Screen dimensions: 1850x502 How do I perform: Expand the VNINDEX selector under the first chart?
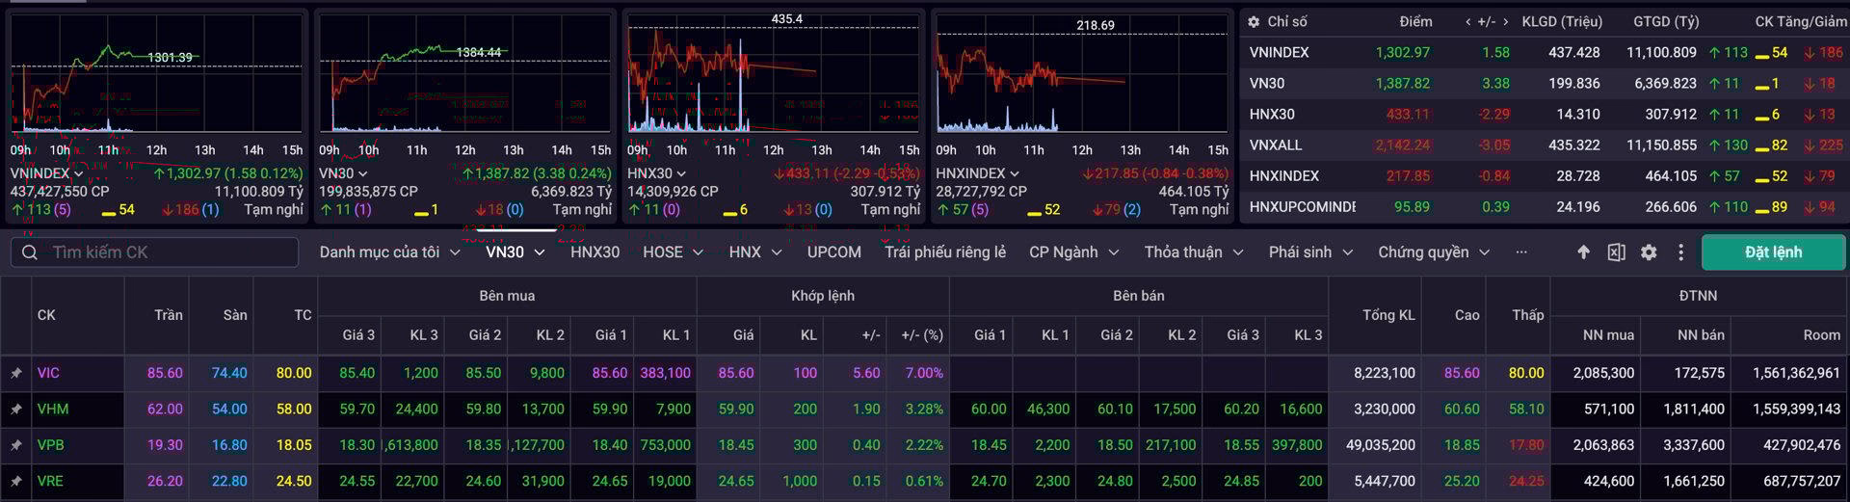[46, 173]
